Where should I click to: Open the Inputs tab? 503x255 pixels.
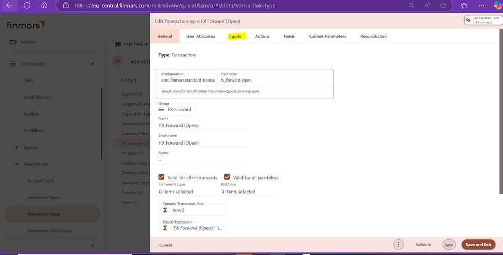point(235,36)
